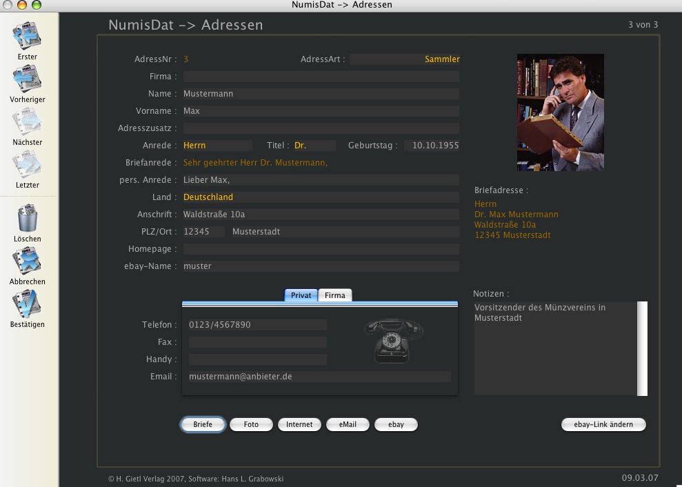682x487 pixels.
Task: Open the Foto button
Action: click(251, 424)
